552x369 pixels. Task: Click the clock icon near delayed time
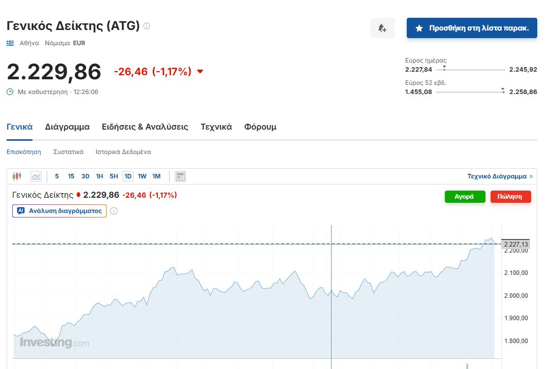click(10, 92)
